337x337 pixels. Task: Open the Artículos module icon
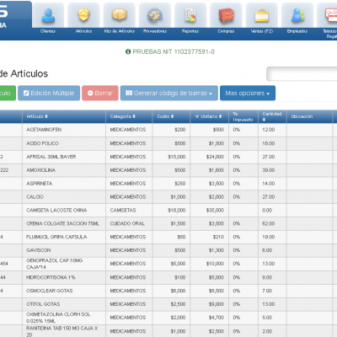(x=83, y=15)
